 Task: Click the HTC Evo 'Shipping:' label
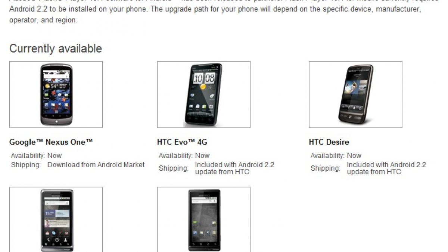[x=174, y=168]
